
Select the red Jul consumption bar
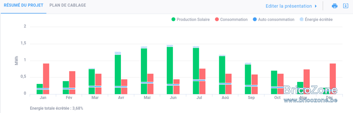pos(202,81)
